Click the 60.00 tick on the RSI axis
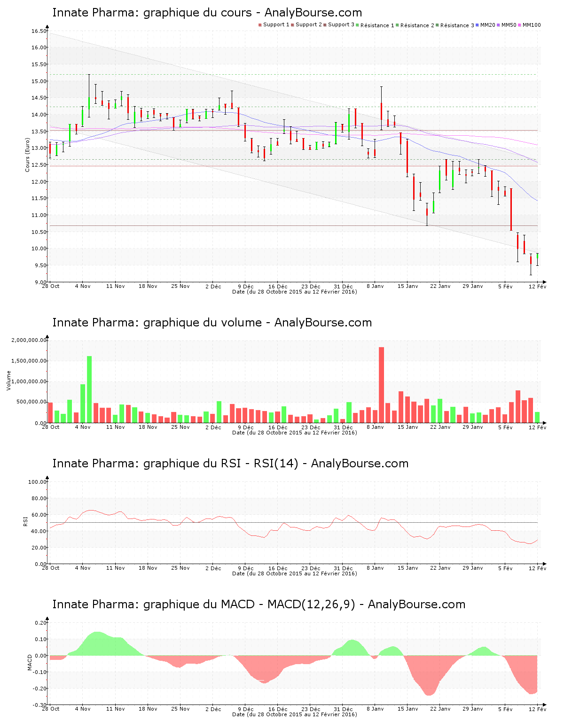Image resolution: width=564 pixels, height=728 pixels. tap(39, 515)
